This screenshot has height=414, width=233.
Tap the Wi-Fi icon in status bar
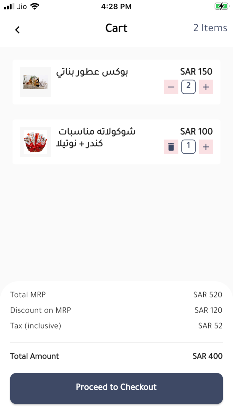click(34, 6)
